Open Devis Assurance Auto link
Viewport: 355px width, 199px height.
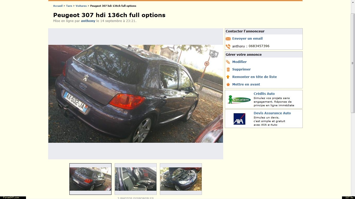(x=272, y=113)
